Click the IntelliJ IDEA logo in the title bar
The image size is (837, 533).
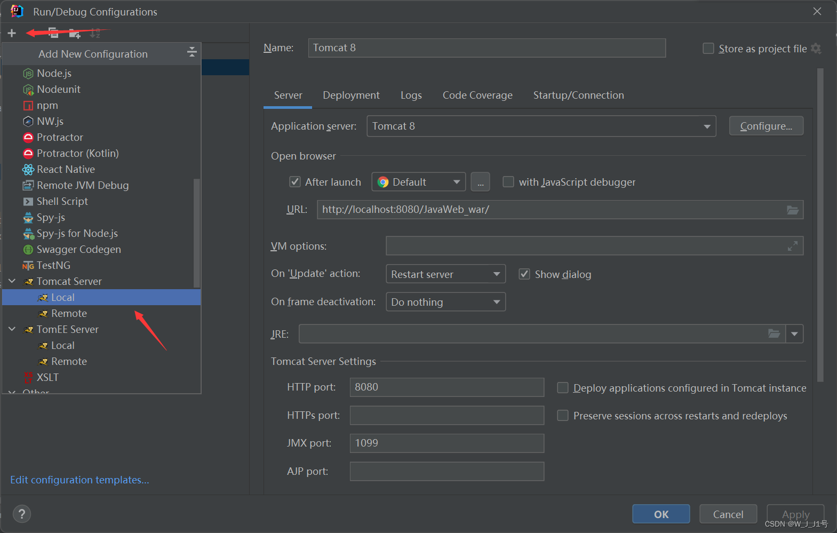click(18, 11)
